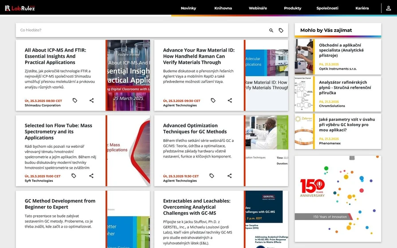Open GC Method Development from Beginner to Expert
Viewport: 397px width, 248px height.
click(60, 204)
